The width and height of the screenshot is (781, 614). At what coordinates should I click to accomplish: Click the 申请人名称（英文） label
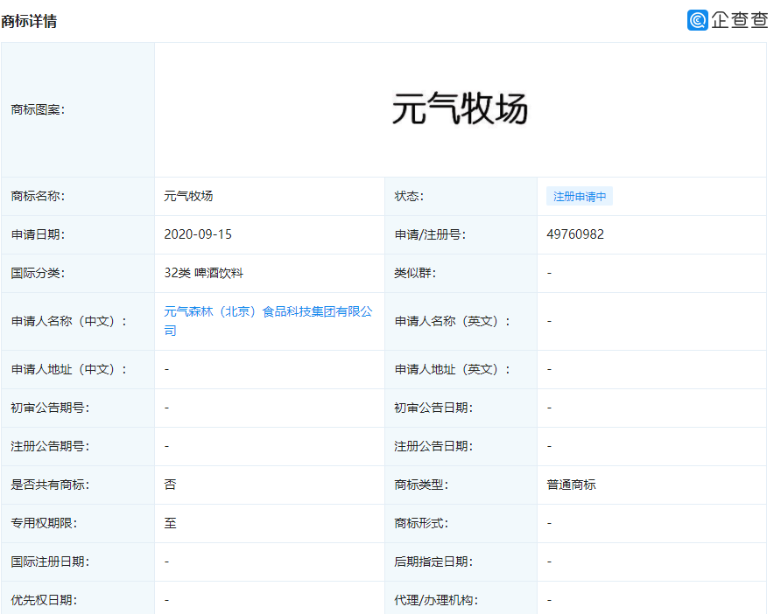point(453,321)
